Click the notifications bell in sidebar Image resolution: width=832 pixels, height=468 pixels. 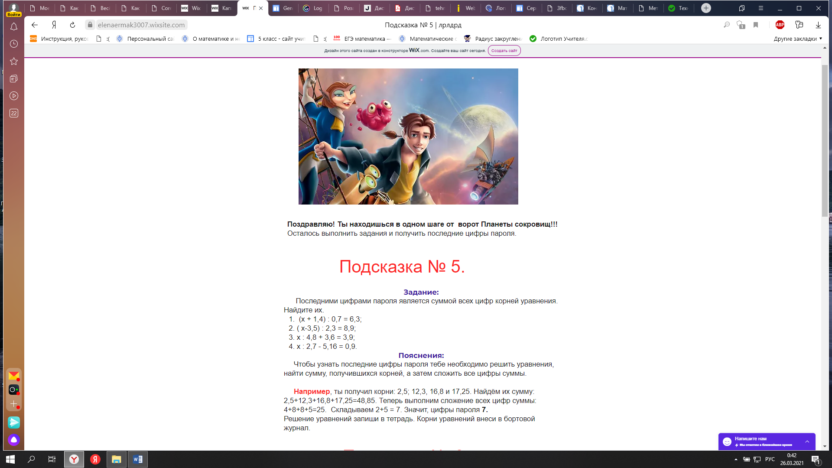(x=14, y=27)
